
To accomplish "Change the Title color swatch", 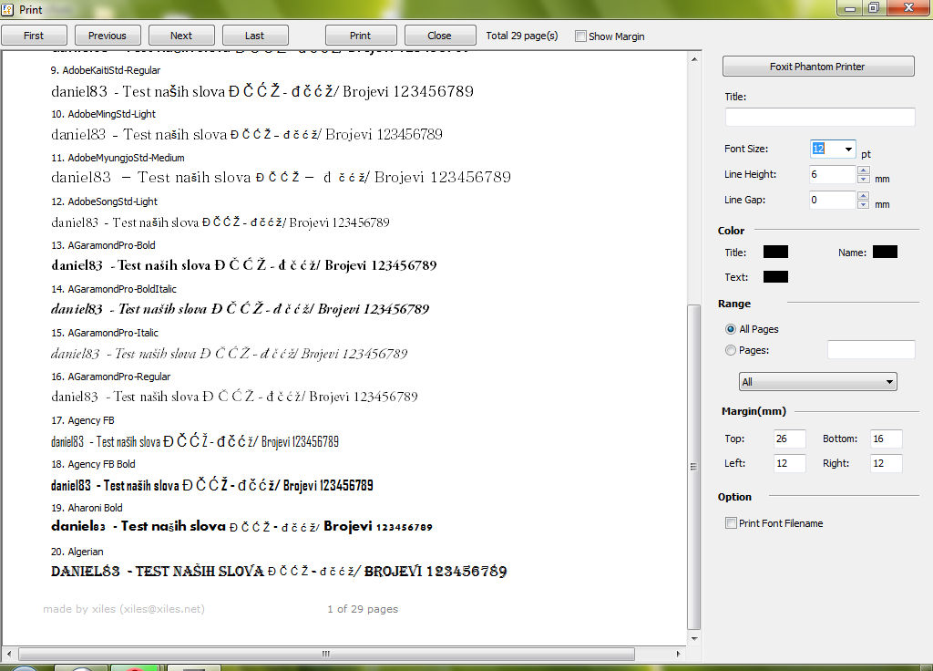I will coord(776,252).
